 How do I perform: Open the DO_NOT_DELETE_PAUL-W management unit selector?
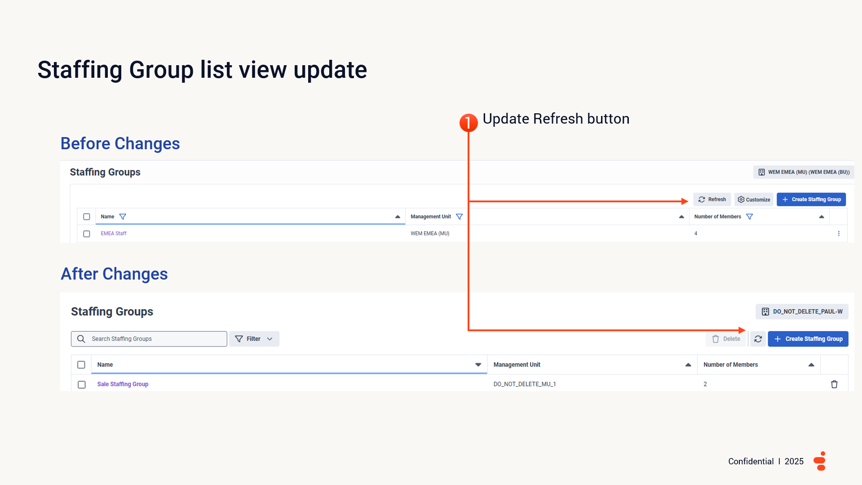coord(802,311)
